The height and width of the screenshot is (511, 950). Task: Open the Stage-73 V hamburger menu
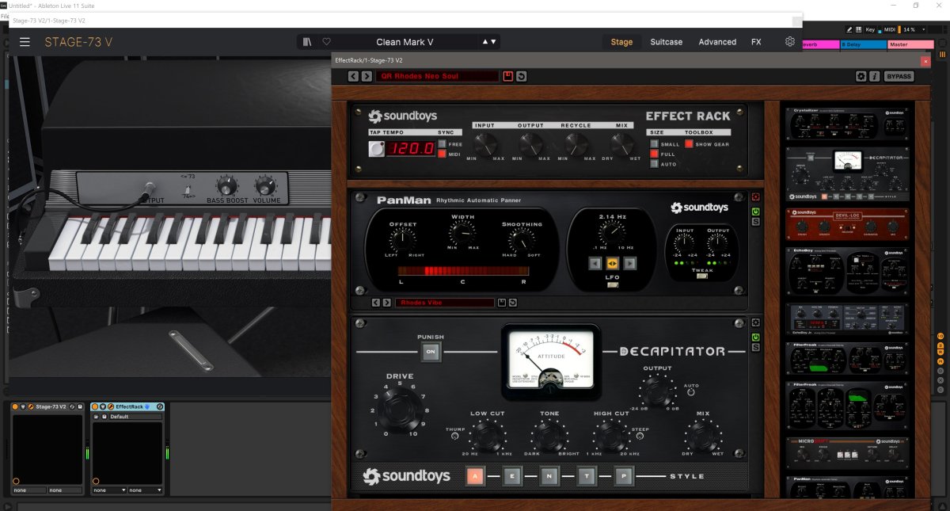tap(25, 42)
